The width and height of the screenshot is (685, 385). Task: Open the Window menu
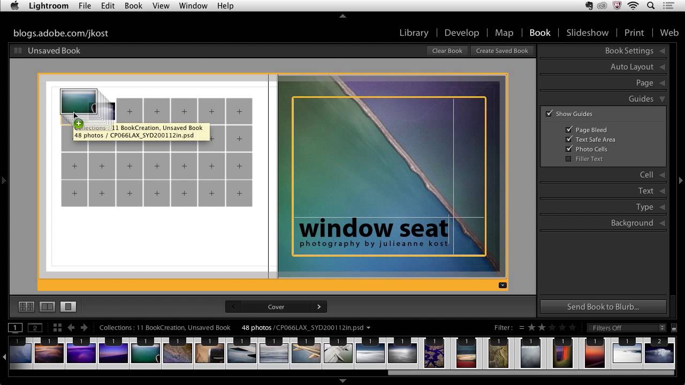click(x=193, y=6)
